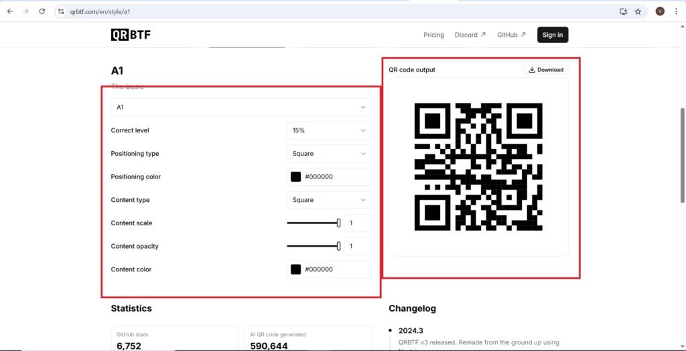Viewport: 686px width, 351px height.
Task: Open the GitHub link
Action: point(511,35)
